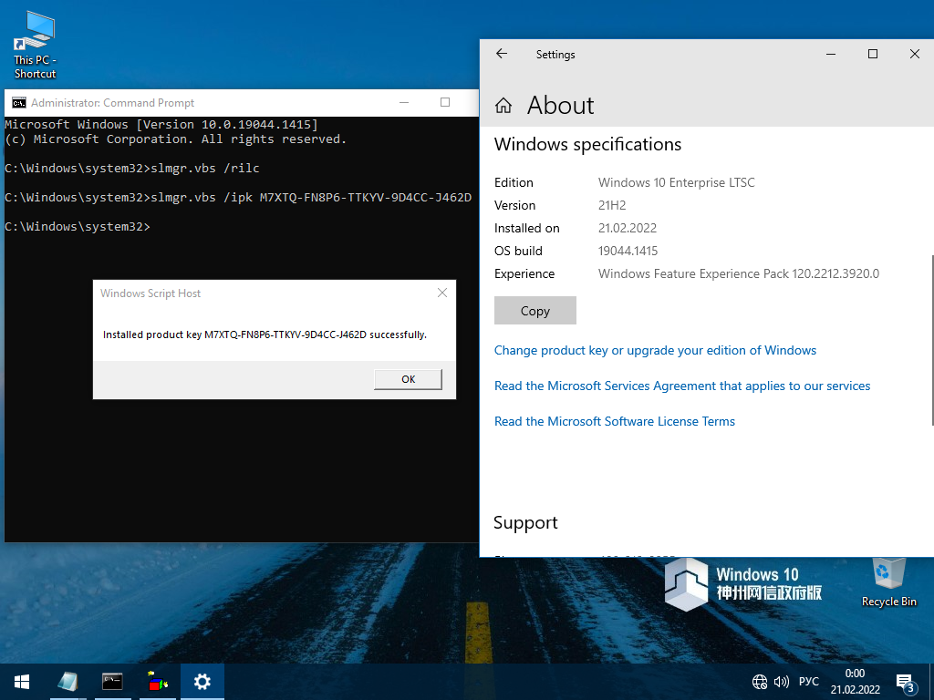Close the Windows Script Host dialog

[x=442, y=293]
